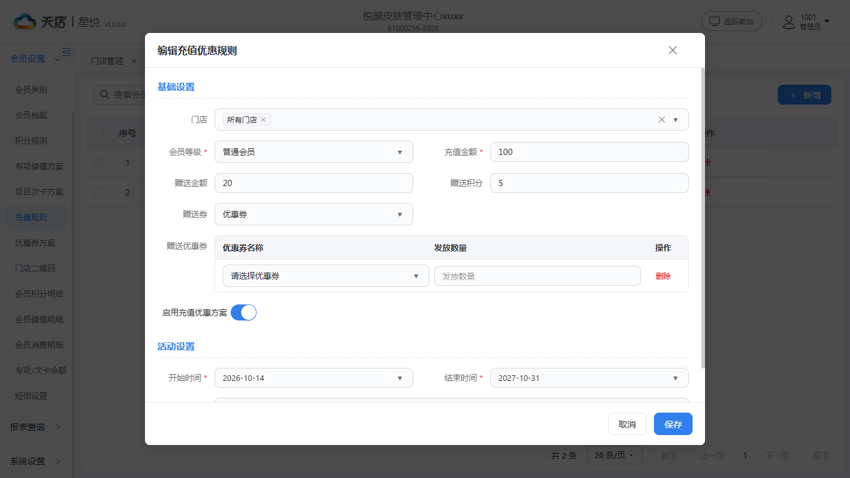Open 优惠券方案 in the sidebar

[35, 243]
